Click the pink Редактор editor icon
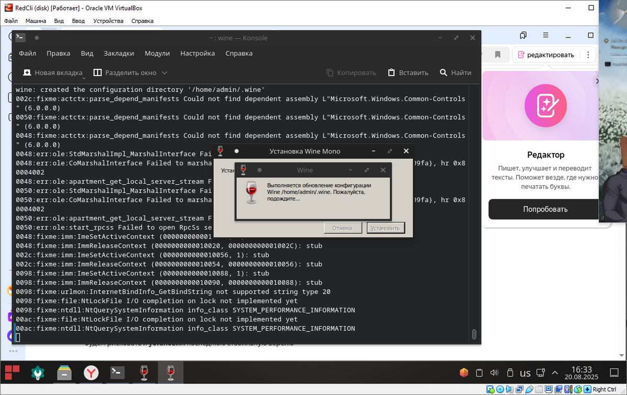 tap(545, 105)
